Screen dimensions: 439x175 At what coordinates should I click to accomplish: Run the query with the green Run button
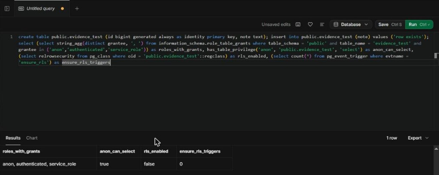(419, 24)
